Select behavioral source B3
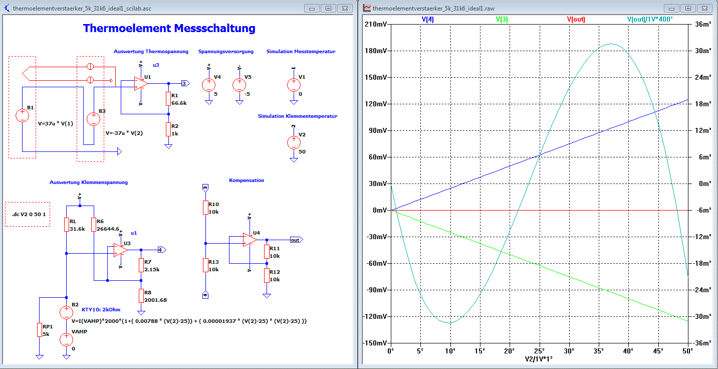Viewport: 718px width, 369px height. click(x=93, y=119)
